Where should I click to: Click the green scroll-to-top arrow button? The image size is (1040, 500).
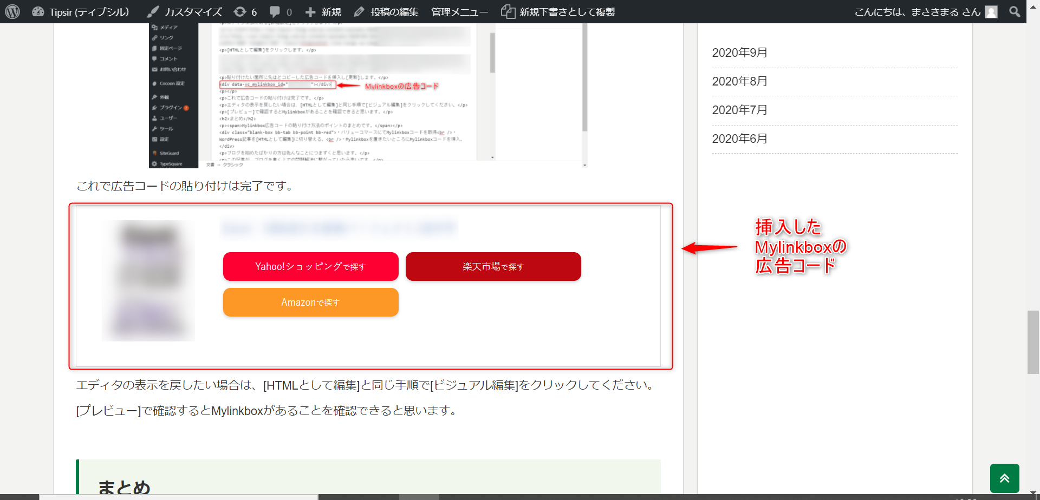tap(1004, 478)
